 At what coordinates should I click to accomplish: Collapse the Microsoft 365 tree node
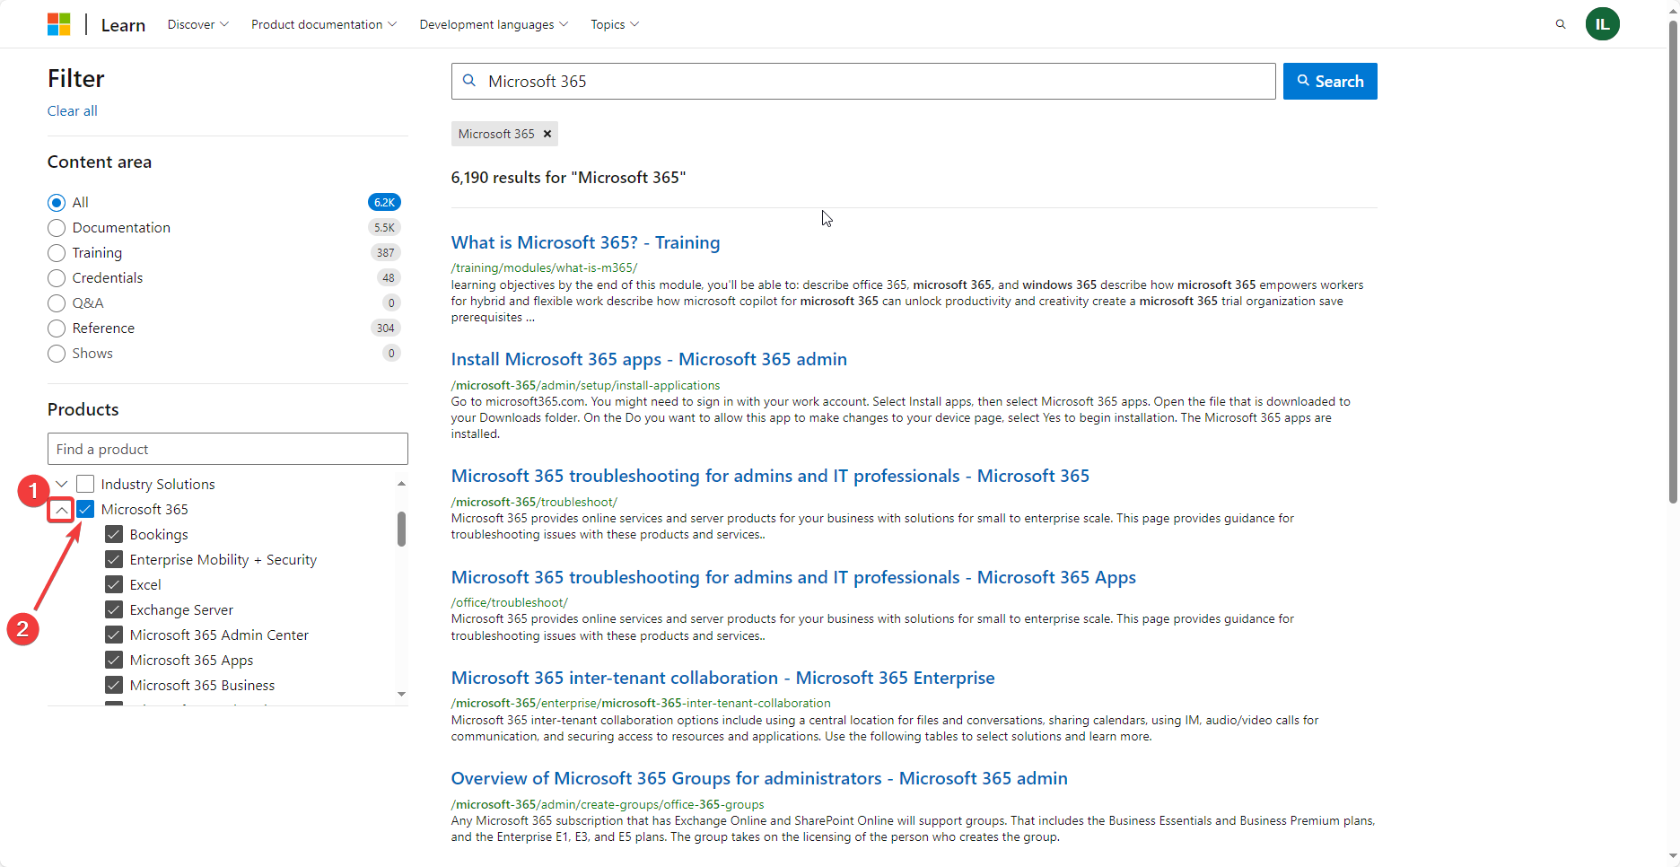[x=61, y=510]
